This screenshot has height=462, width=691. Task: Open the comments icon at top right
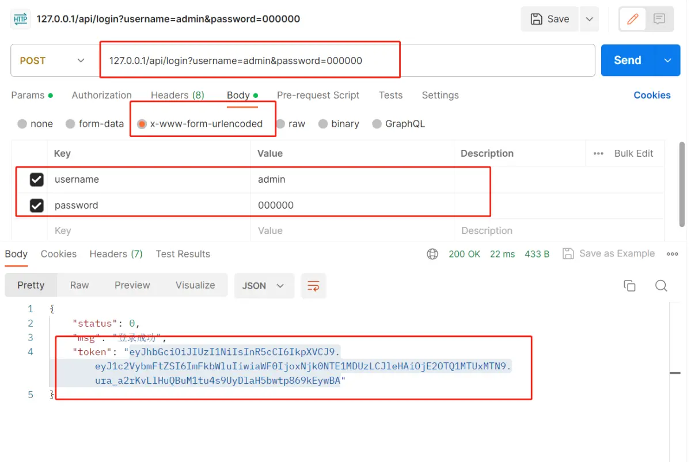[659, 19]
